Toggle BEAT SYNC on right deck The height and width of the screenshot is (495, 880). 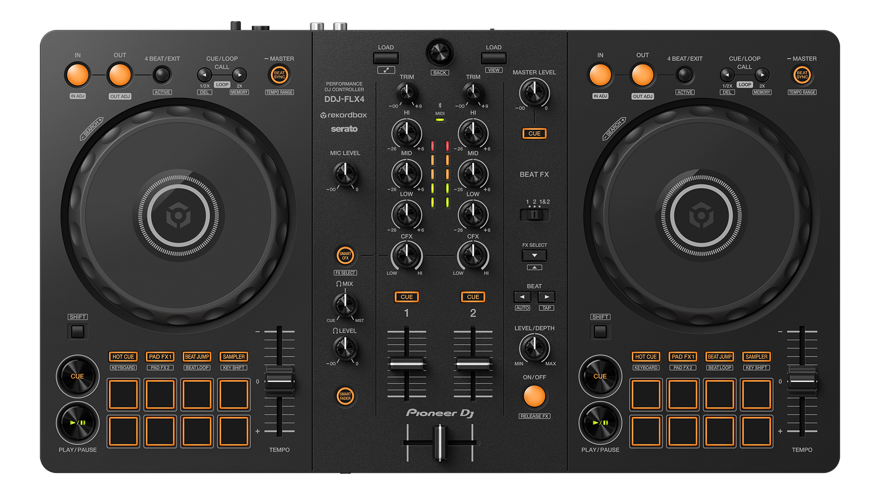pos(802,75)
